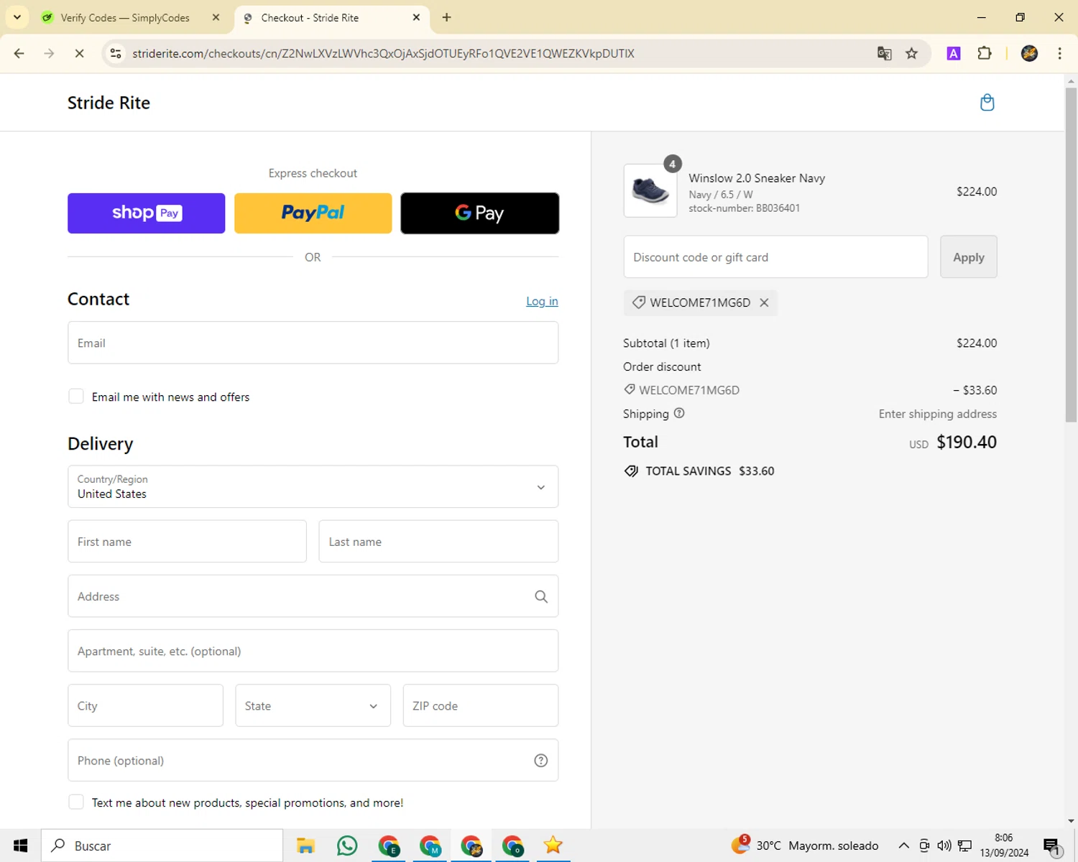
Task: Open the taskbar clock showing 13/09/2024
Action: (1004, 845)
